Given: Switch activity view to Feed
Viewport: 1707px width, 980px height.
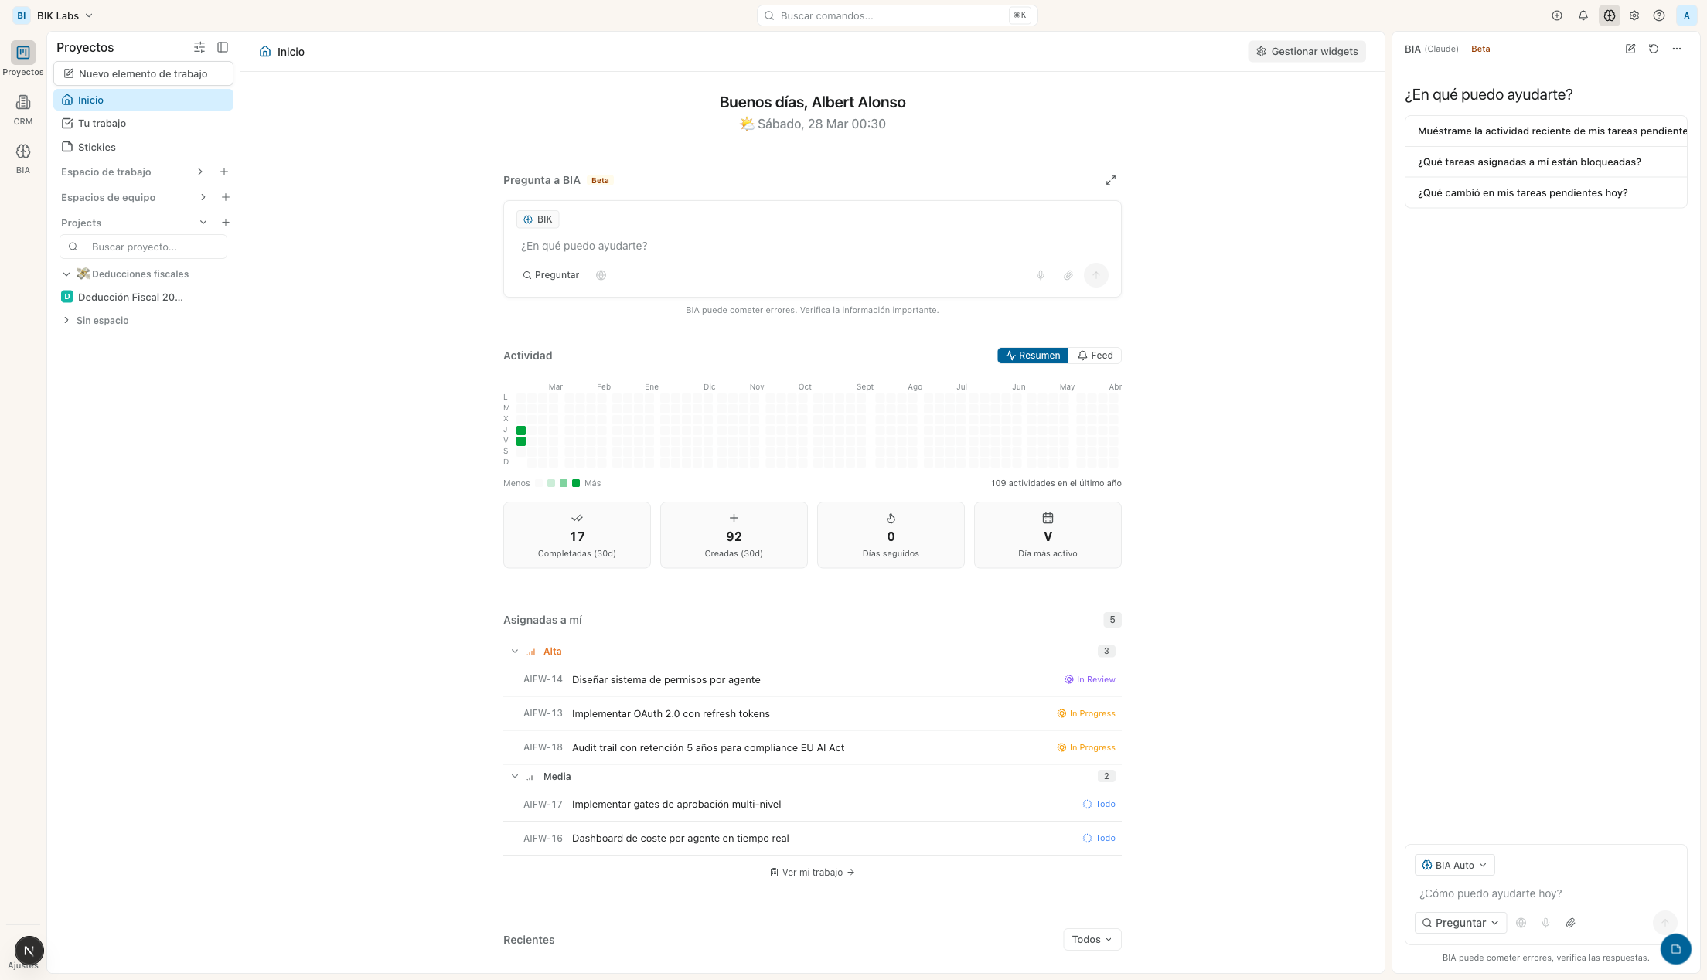Looking at the screenshot, I should pyautogui.click(x=1095, y=356).
